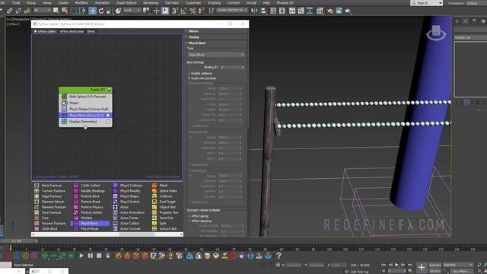Uncheck Scale with particles
The image size is (487, 274).
tap(189, 78)
